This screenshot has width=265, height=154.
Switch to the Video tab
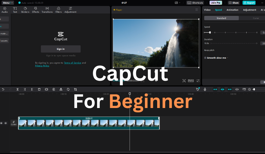pyautogui.click(x=207, y=10)
